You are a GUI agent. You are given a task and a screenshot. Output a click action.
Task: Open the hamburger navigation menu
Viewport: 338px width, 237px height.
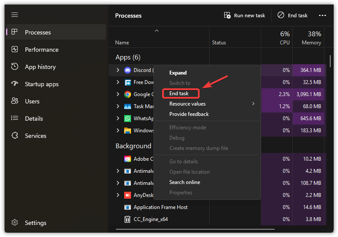(15, 15)
